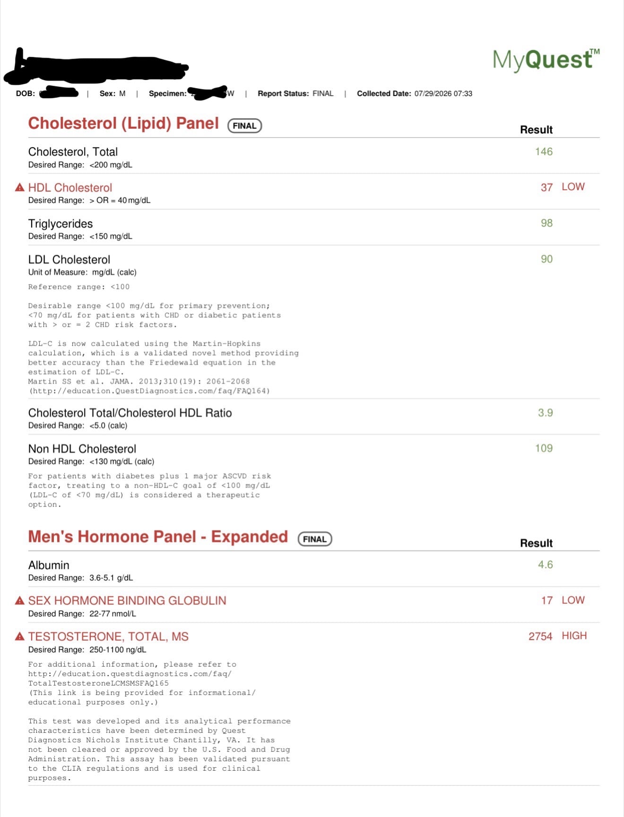Click the Testosterone Total warning triangle icon
Image resolution: width=624 pixels, height=817 pixels.
20,637
